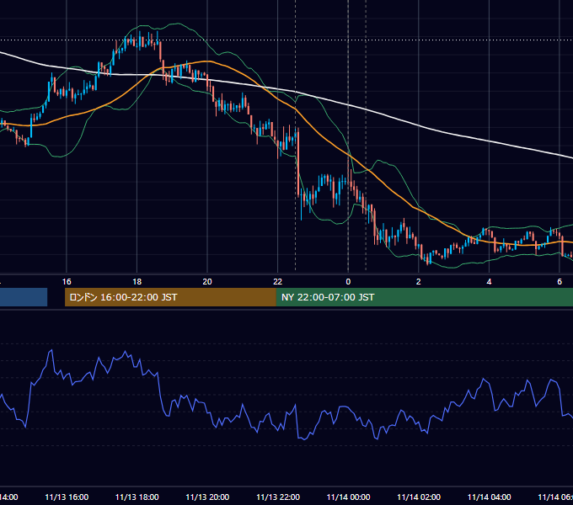Click the hour label 16 under the price chart
The image size is (573, 505).
pyautogui.click(x=67, y=282)
